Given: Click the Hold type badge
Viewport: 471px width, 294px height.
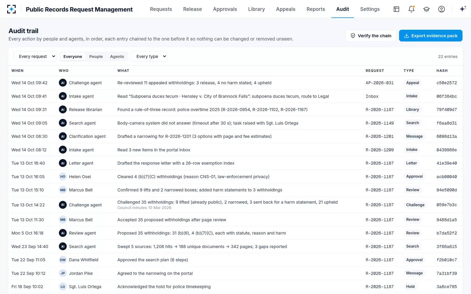Looking at the screenshot, I should click(410, 286).
